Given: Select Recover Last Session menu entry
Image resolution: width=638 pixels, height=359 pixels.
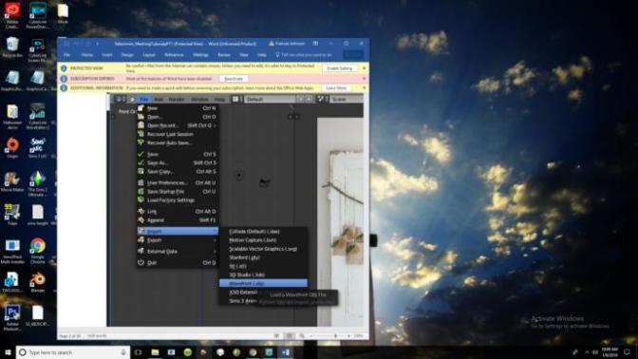Looking at the screenshot, I should click(178, 134).
